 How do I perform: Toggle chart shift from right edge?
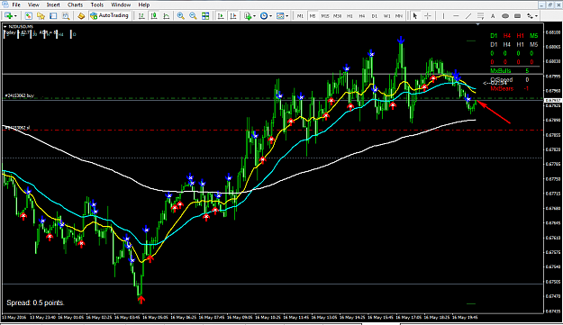233,16
